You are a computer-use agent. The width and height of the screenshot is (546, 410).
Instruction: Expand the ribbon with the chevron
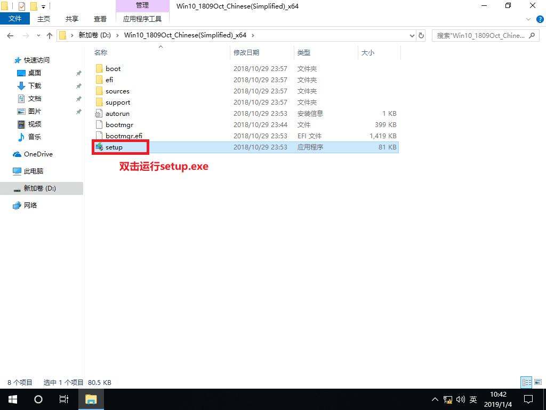point(528,19)
